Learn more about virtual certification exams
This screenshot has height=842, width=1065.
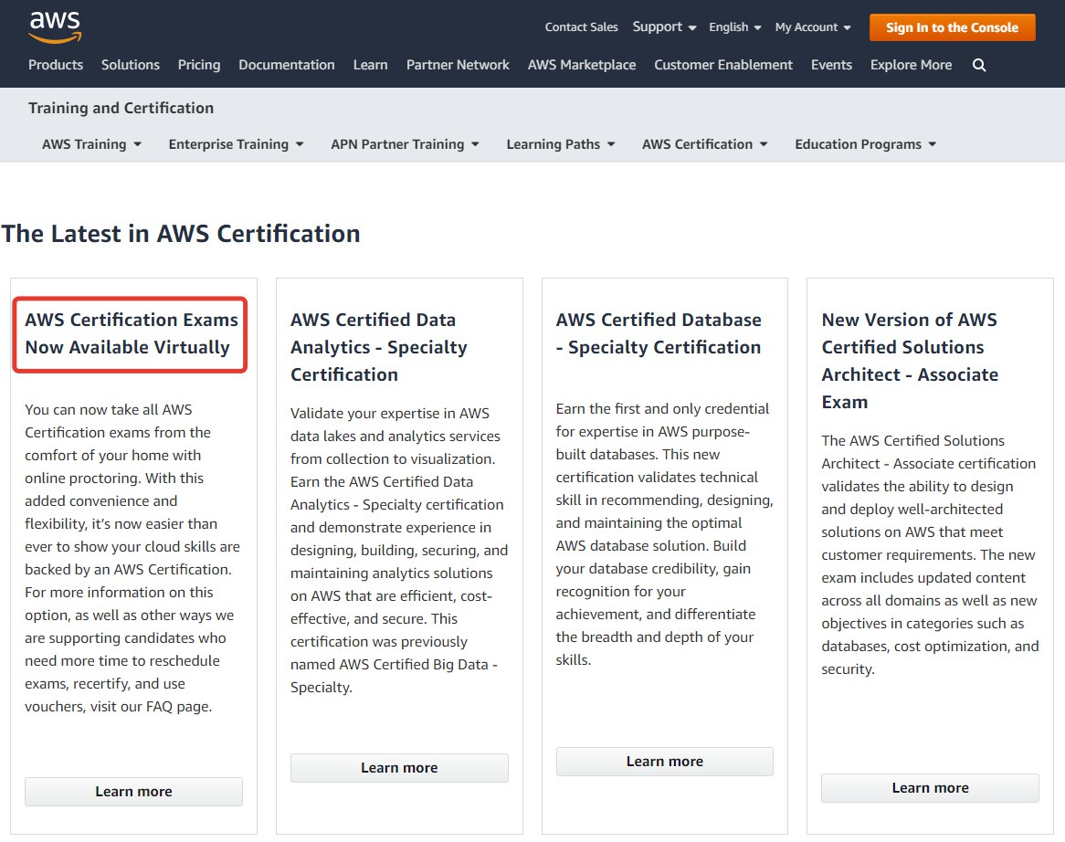[133, 792]
